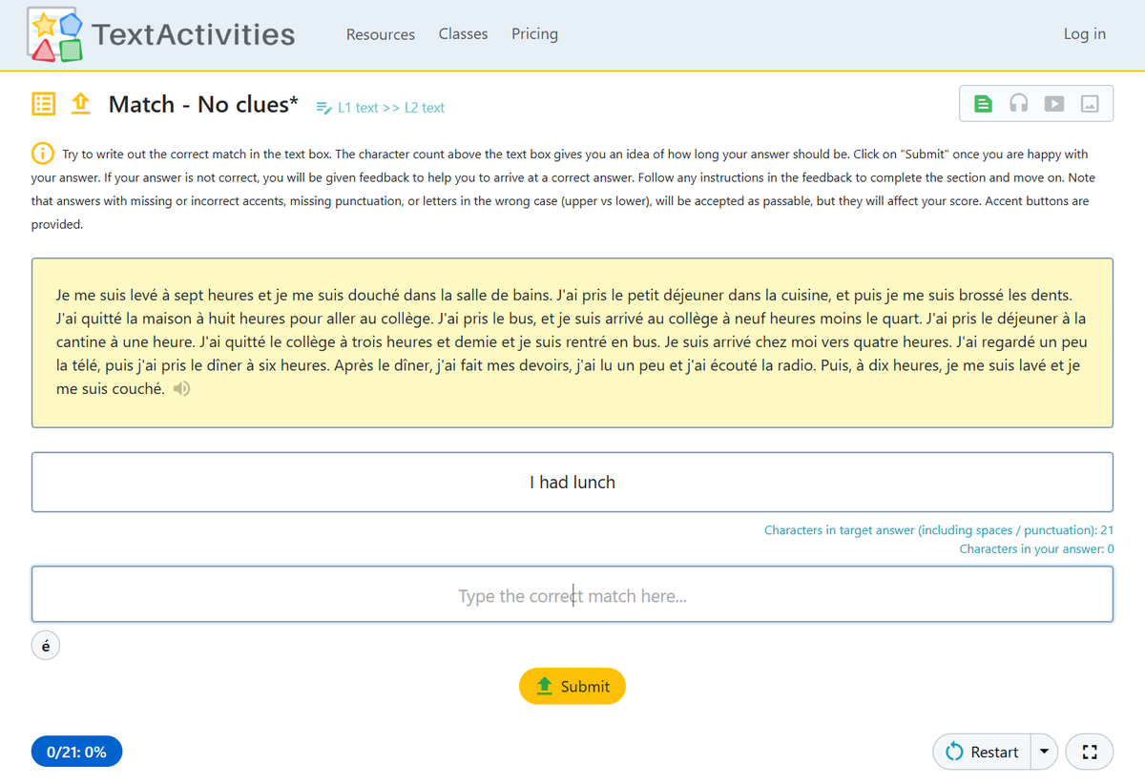Viewport: 1145px width, 784px height.
Task: Open the Resources menu
Action: coord(380,34)
